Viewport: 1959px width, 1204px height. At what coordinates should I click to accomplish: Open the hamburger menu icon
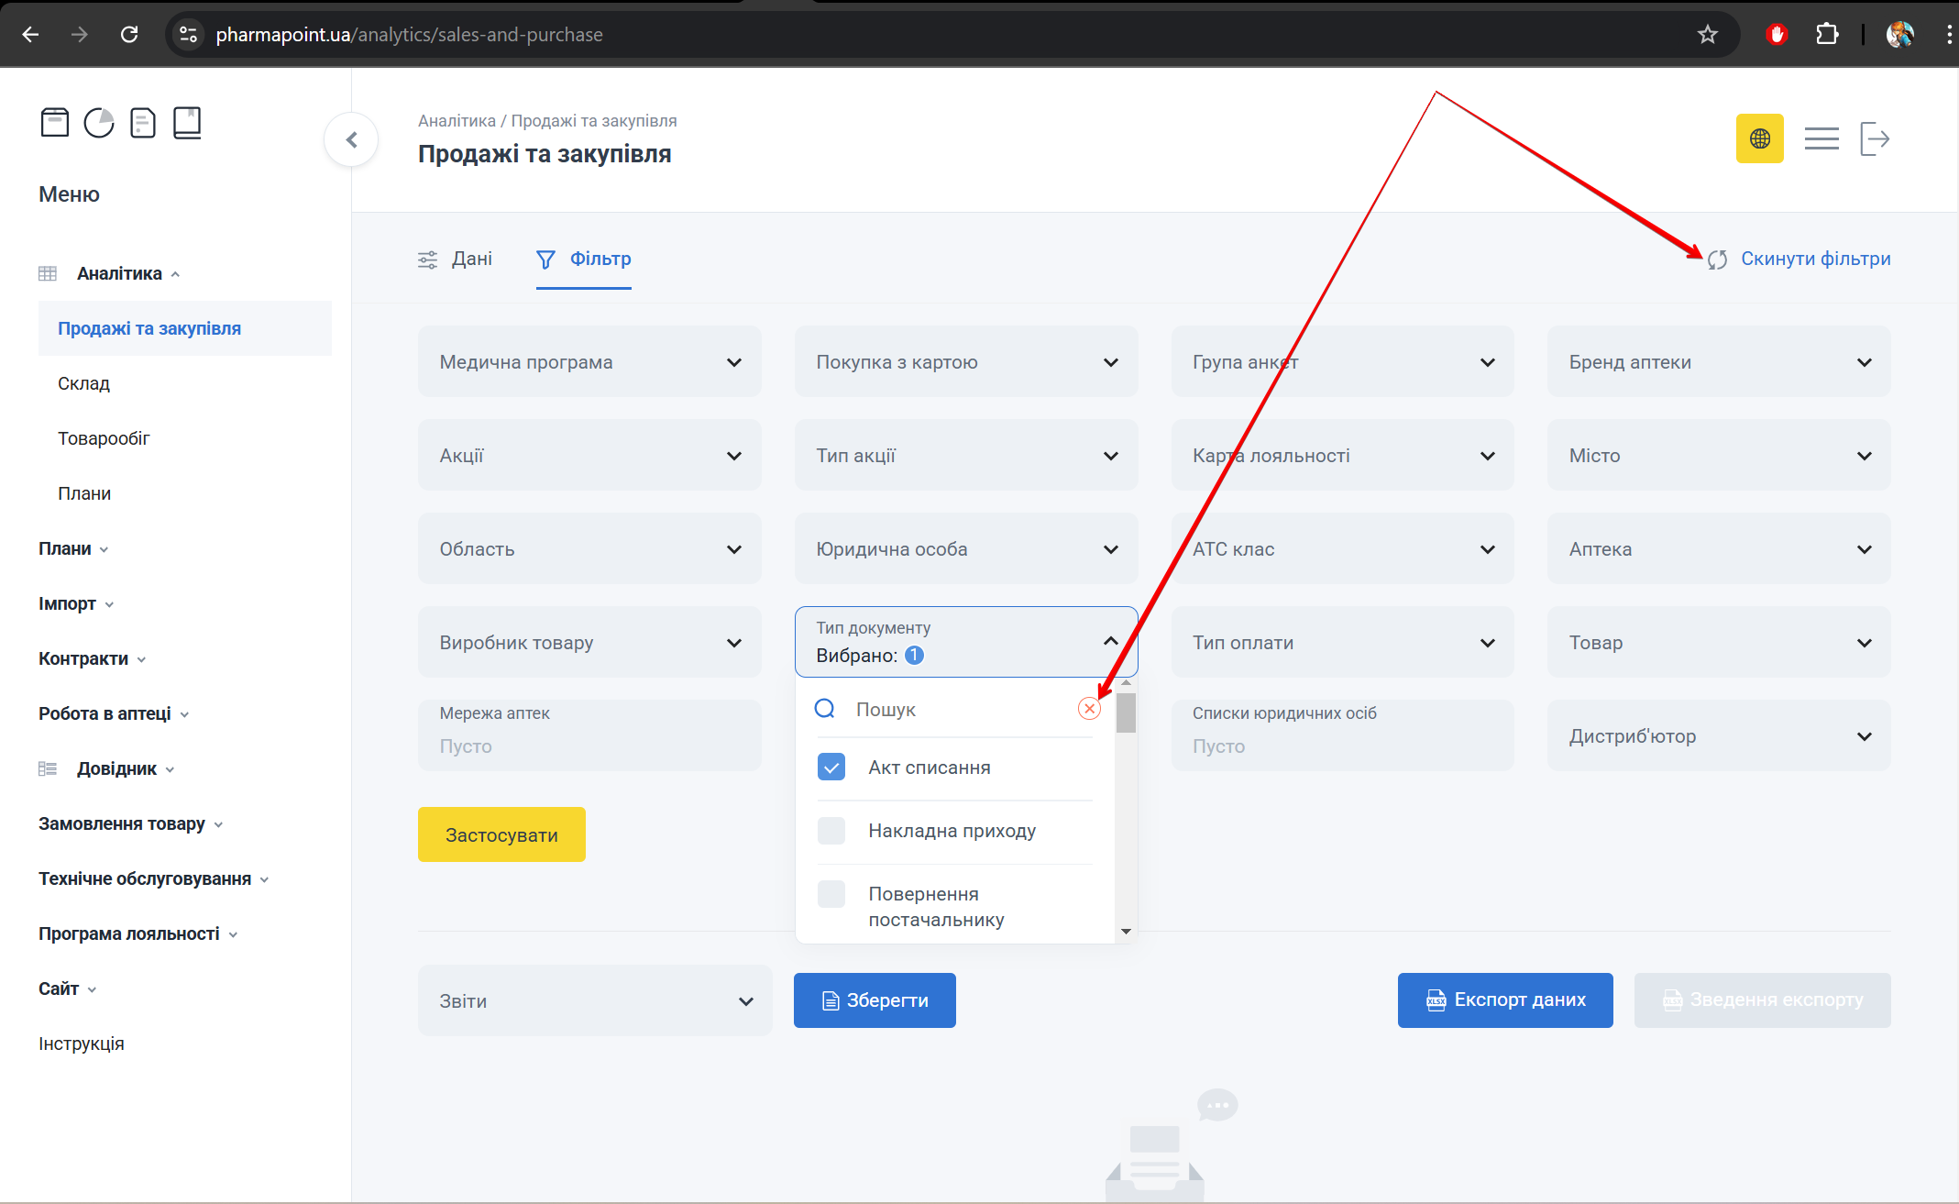click(1821, 138)
